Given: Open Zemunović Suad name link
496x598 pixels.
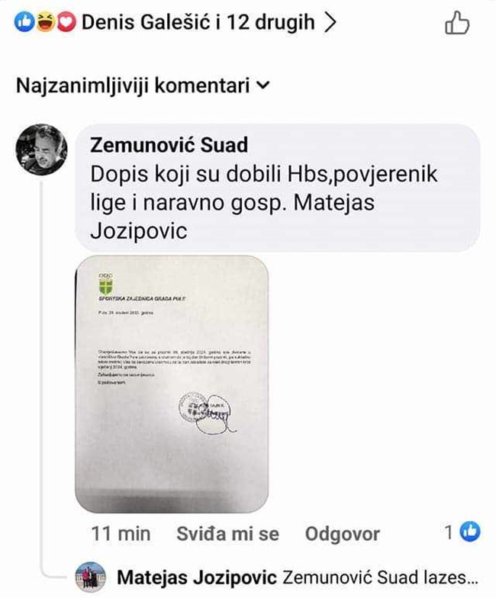Looking at the screenshot, I should click(x=169, y=145).
